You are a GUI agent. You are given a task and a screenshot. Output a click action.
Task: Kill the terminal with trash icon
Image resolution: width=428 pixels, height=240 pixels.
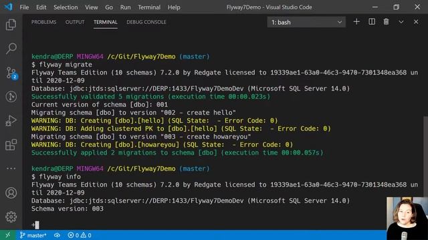click(x=386, y=22)
